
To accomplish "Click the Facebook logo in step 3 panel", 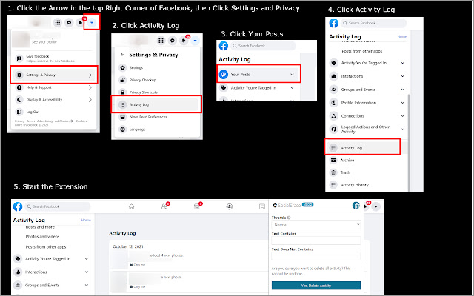I will click(x=224, y=46).
